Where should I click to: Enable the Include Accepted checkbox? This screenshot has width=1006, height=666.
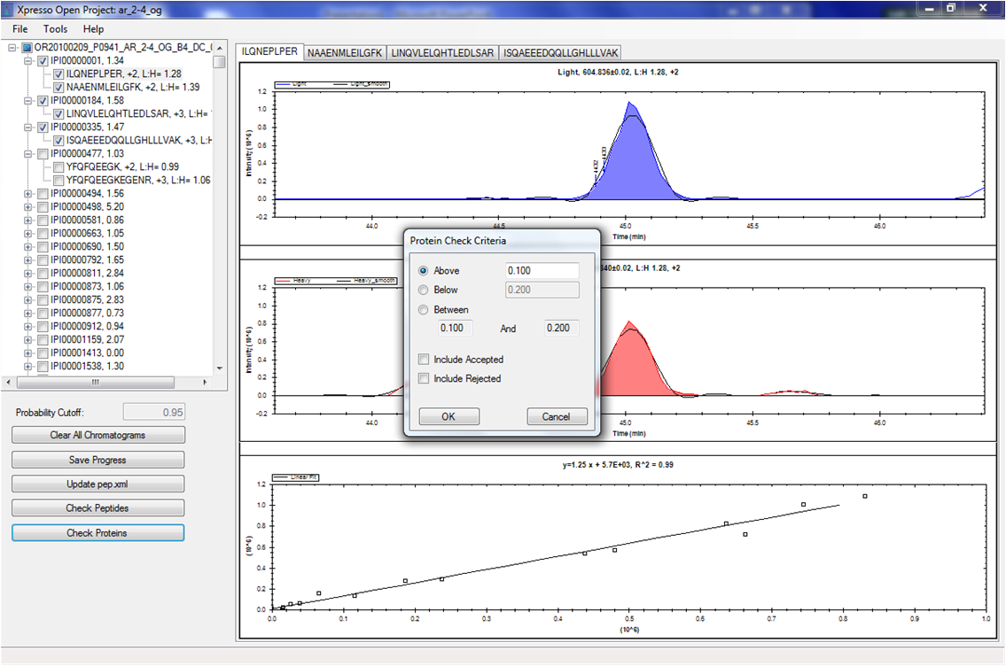[425, 360]
